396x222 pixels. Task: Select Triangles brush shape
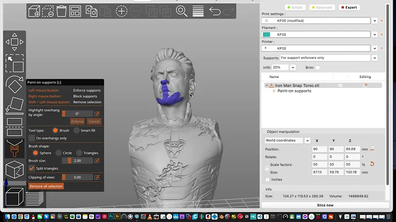pos(79,153)
